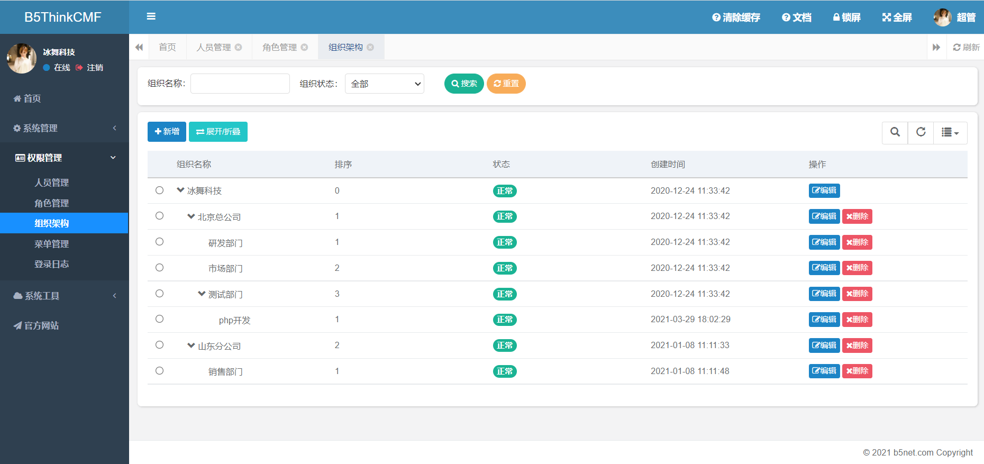
Task: Close the 组织架构 tab
Action: pyautogui.click(x=370, y=47)
